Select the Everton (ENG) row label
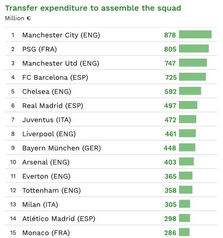Viewport: 223px width, 238px height. pos(46,176)
